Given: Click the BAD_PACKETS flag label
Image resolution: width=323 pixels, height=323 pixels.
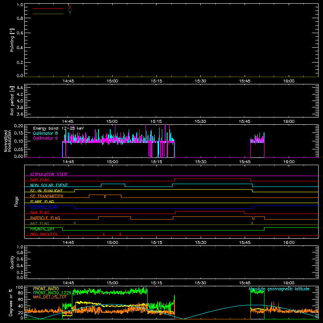Looking at the screenshot, I should 44,234.
